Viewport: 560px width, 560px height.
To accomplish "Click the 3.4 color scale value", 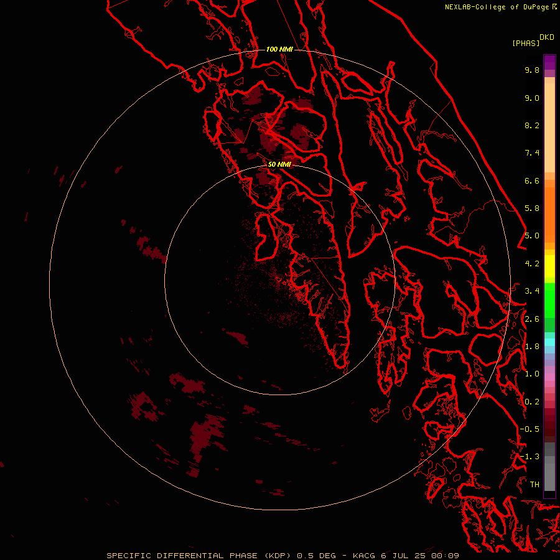I will pos(532,291).
